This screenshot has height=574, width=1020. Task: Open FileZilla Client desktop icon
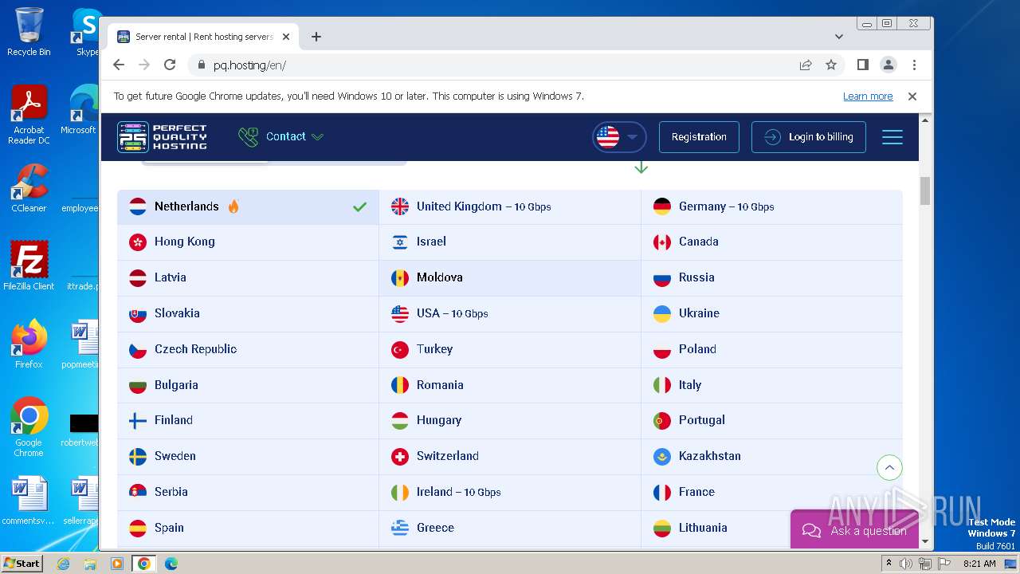click(x=29, y=266)
